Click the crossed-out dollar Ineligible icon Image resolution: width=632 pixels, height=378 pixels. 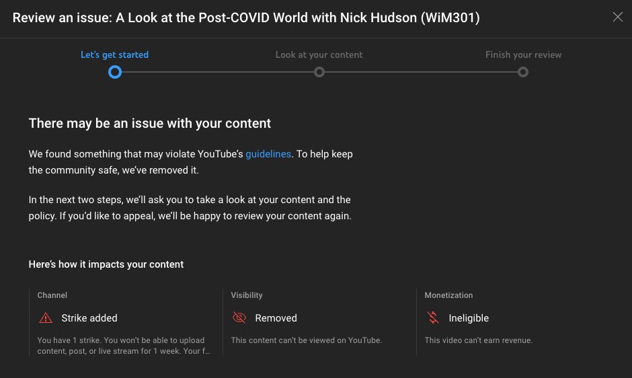(x=433, y=317)
